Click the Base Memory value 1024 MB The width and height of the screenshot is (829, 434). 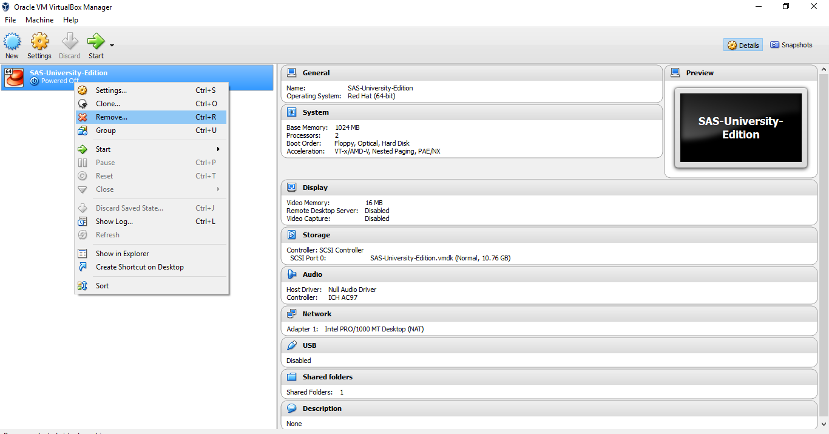coord(347,127)
